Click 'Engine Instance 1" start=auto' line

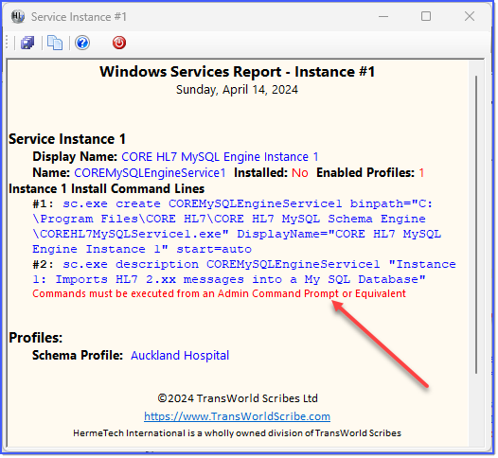tap(142, 249)
